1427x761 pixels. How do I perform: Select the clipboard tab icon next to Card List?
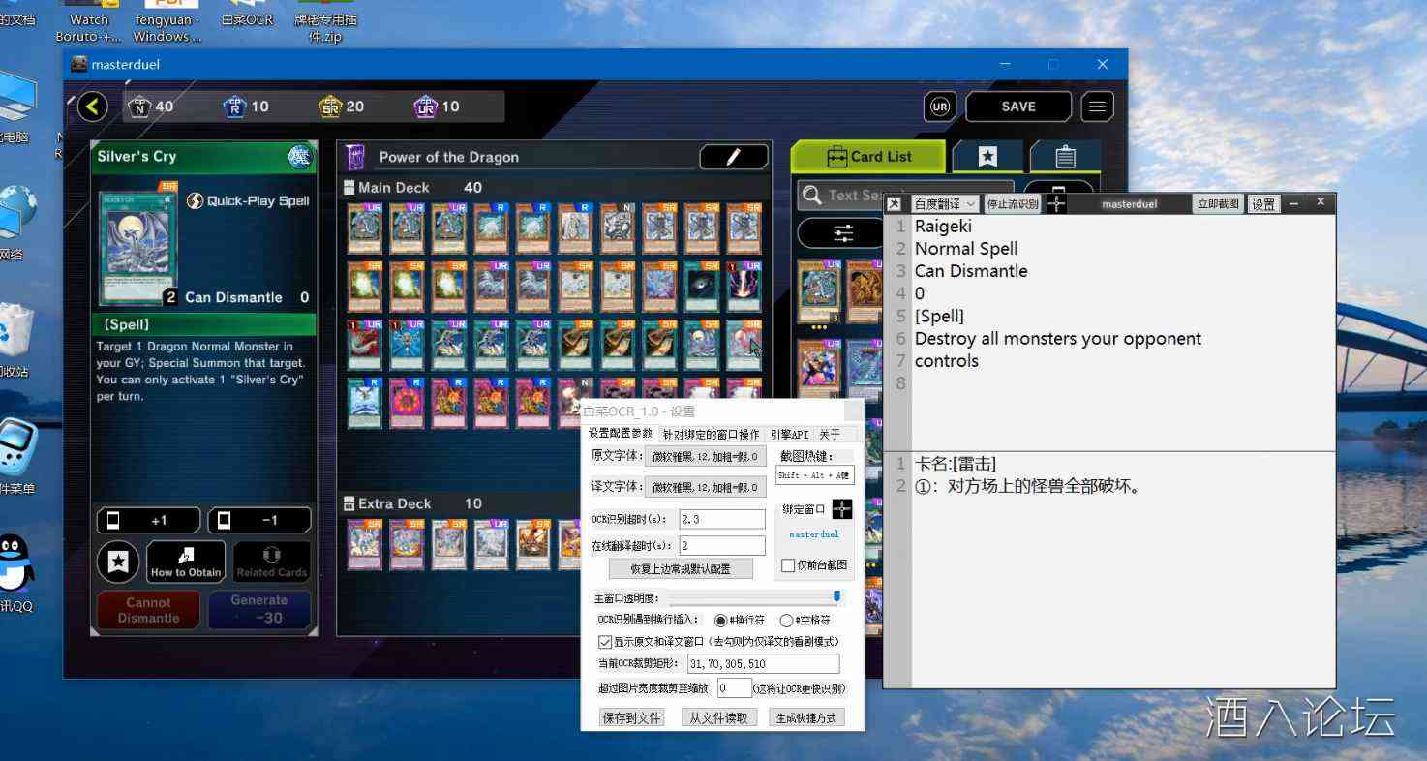click(x=1066, y=156)
